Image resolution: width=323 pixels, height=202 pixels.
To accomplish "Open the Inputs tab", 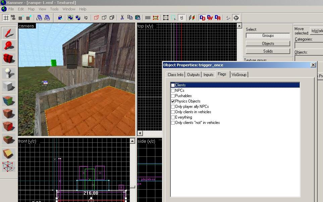I will (209, 75).
